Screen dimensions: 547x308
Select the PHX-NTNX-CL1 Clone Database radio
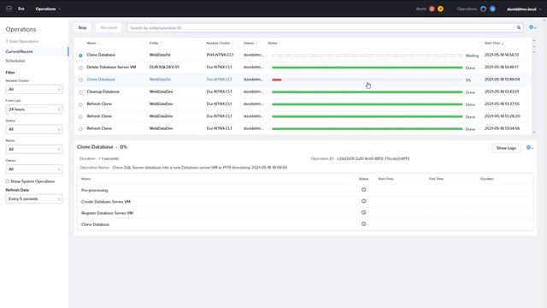tap(80, 56)
